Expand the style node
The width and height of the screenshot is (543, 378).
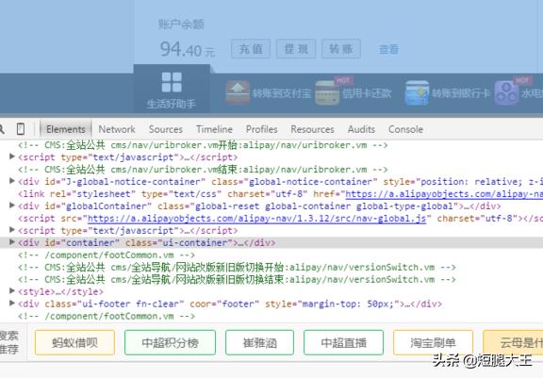pyautogui.click(x=11, y=291)
